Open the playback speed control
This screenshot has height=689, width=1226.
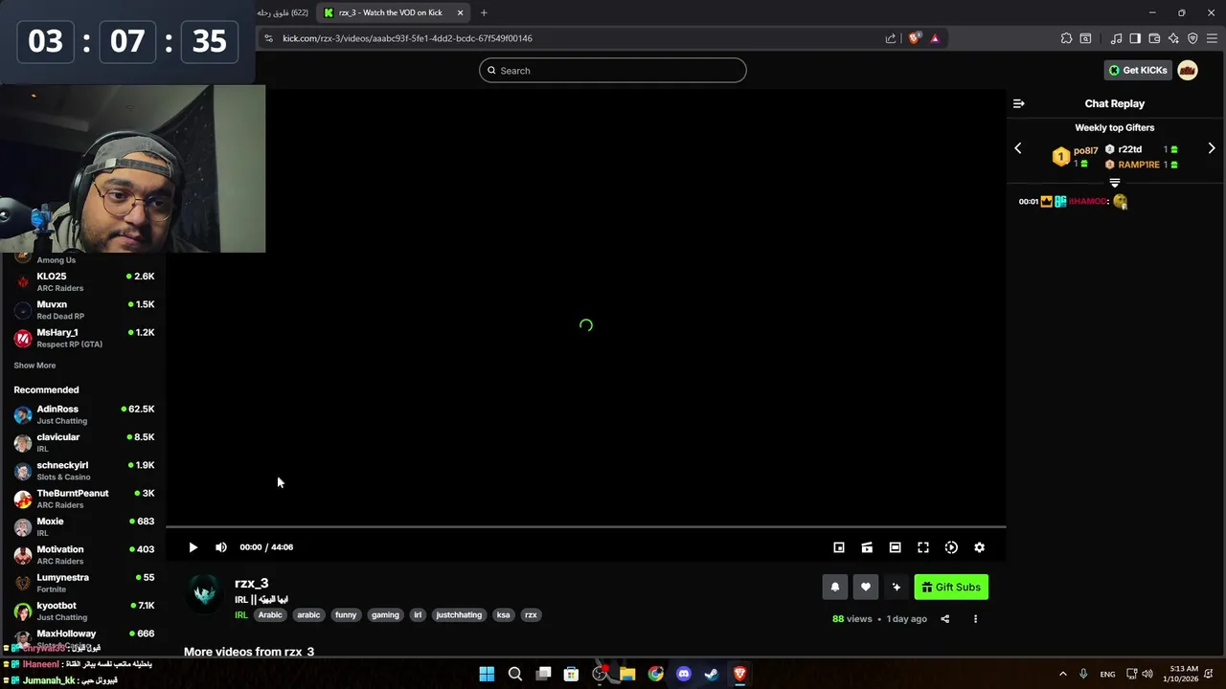[x=951, y=547]
